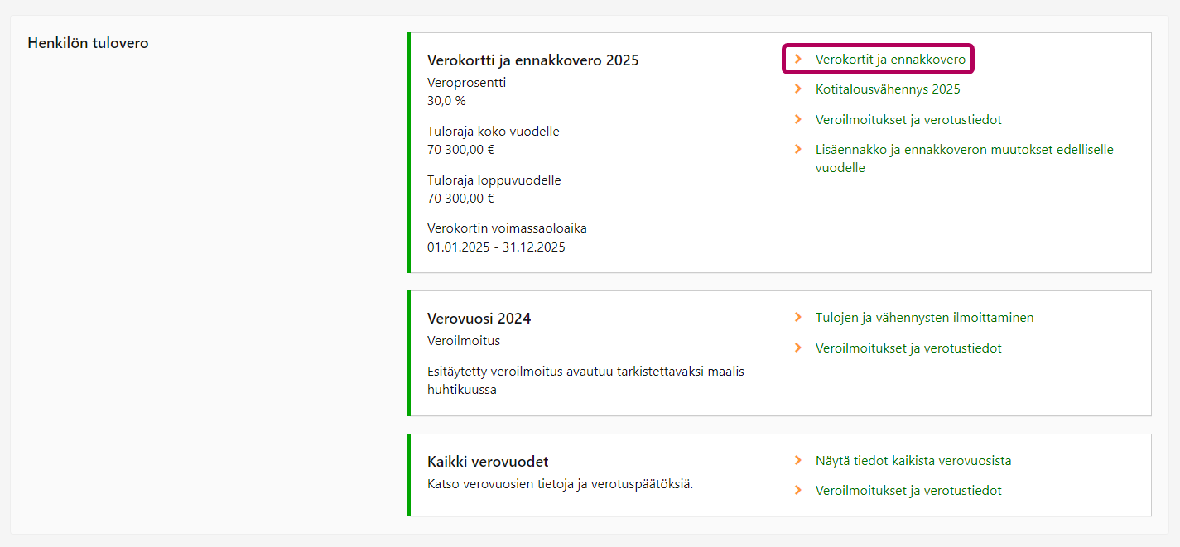Click the Verokortti ja ennakkovero 2025 heading
Screen dimensions: 1180x547
tap(532, 60)
